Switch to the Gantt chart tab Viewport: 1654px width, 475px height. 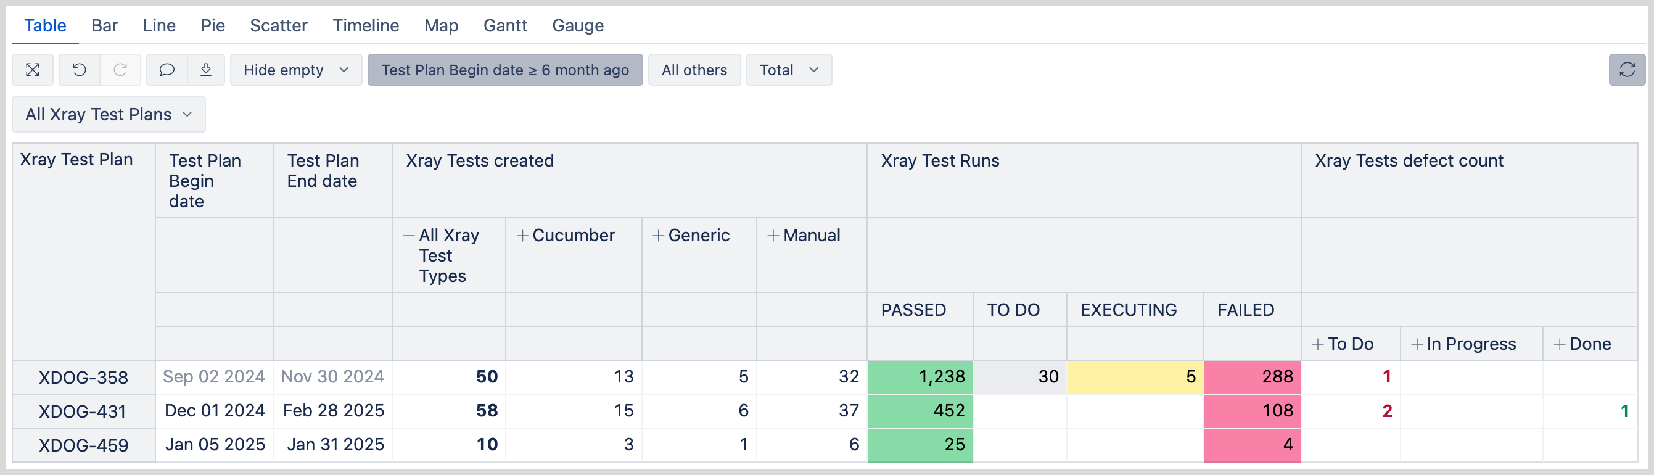504,26
